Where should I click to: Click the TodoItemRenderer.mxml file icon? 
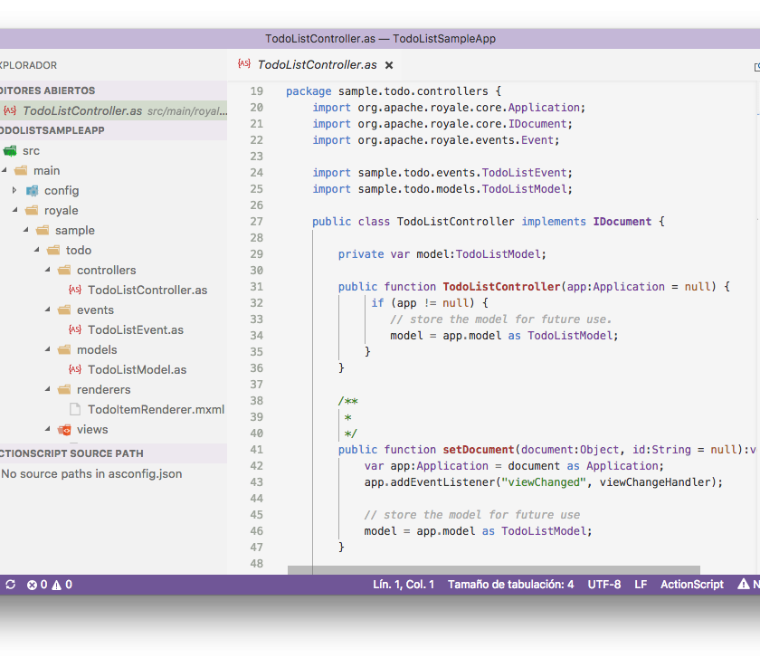pyautogui.click(x=75, y=410)
